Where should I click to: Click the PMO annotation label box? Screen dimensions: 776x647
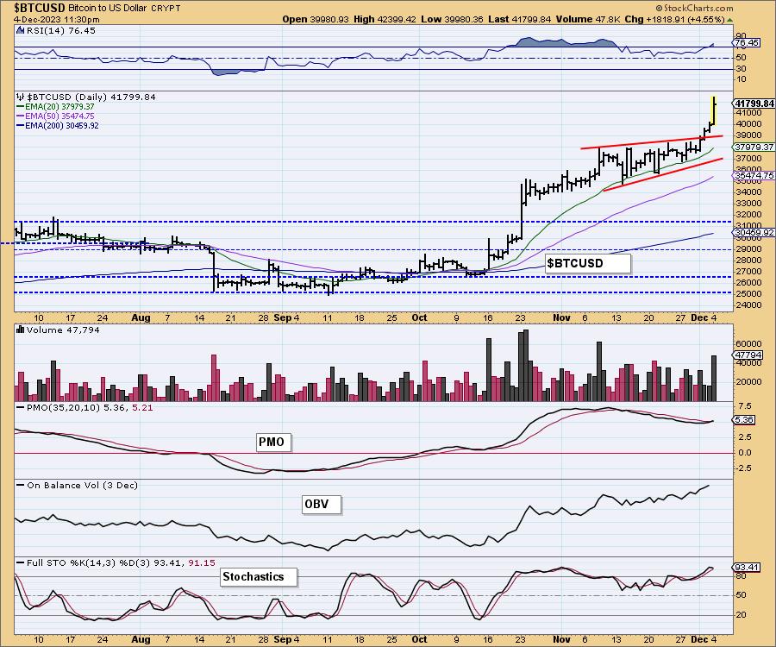pyautogui.click(x=273, y=442)
